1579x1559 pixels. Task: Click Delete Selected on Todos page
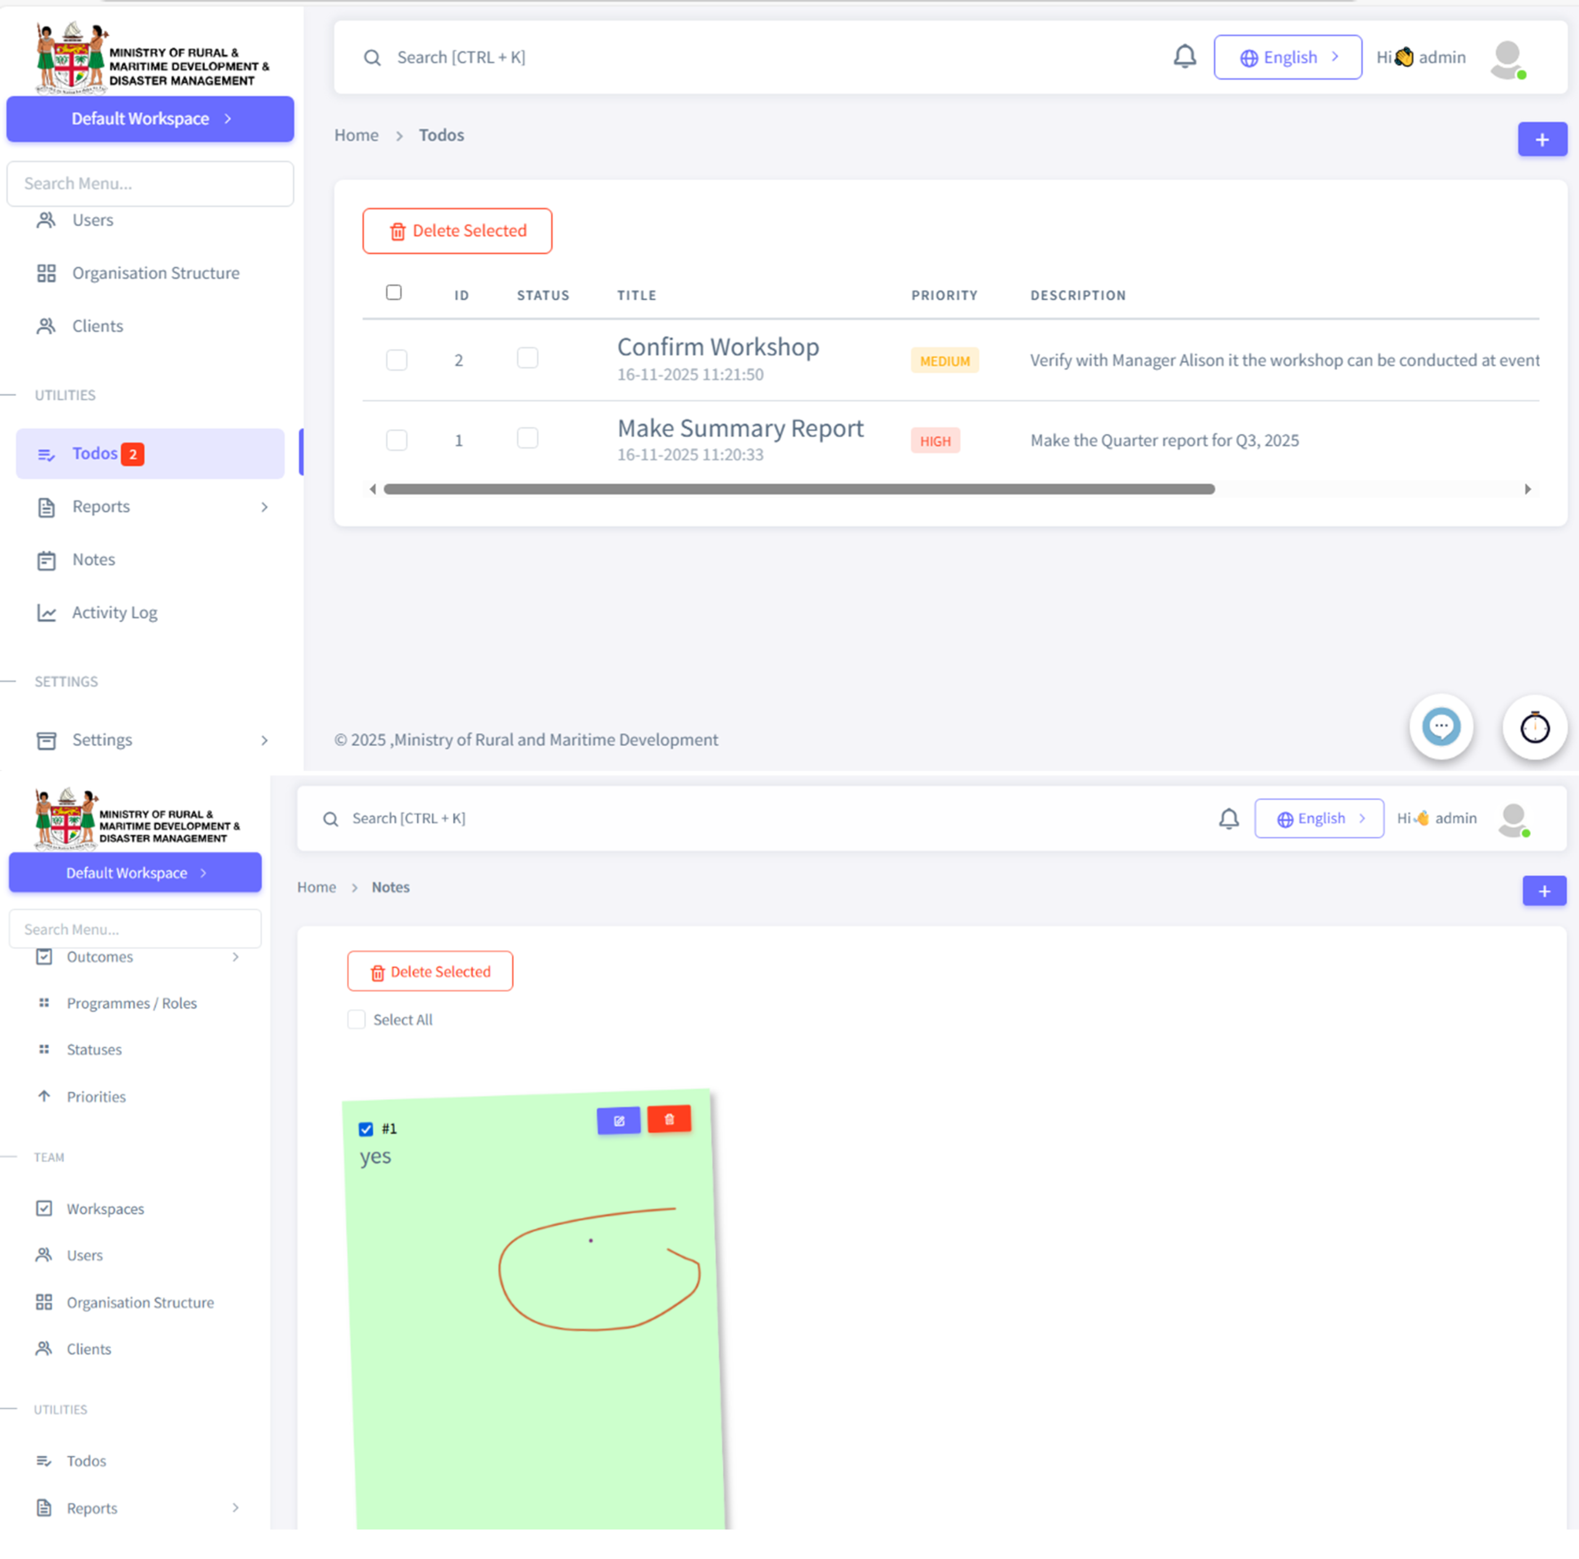point(457,231)
